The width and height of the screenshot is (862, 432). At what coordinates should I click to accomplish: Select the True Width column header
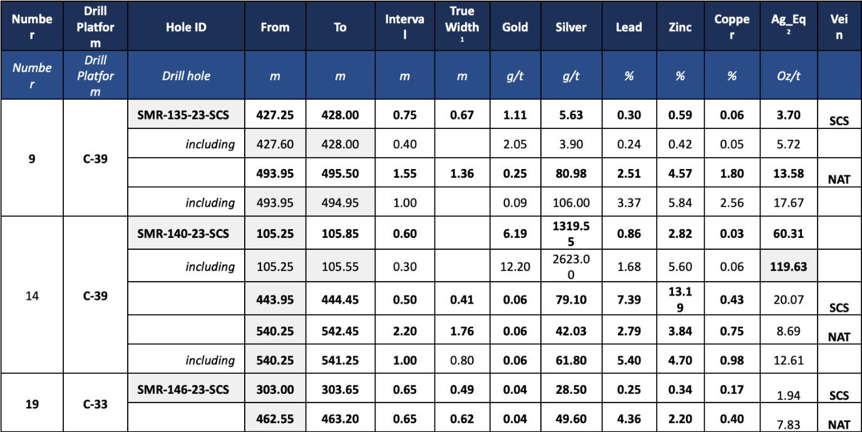pos(463,27)
